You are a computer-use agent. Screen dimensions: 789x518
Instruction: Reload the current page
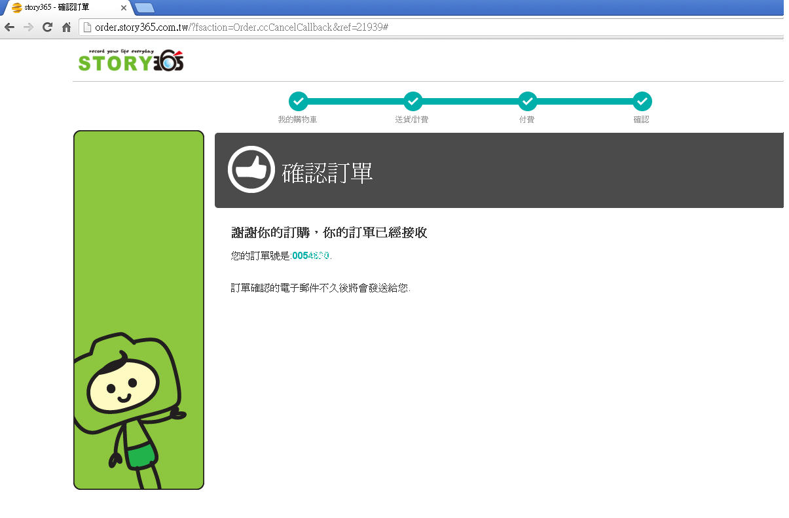pos(47,27)
